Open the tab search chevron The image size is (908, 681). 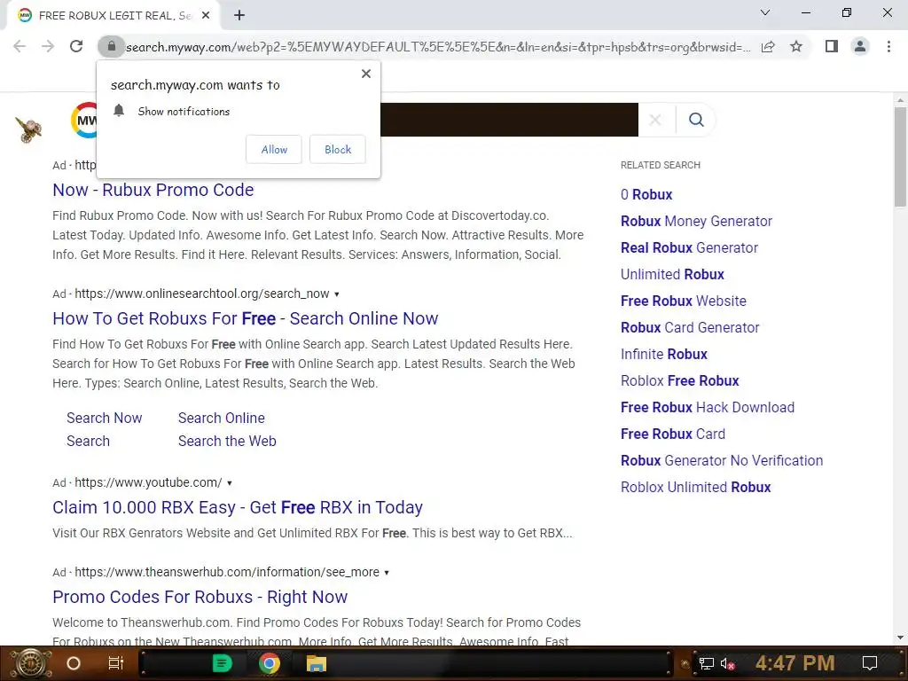[765, 12]
